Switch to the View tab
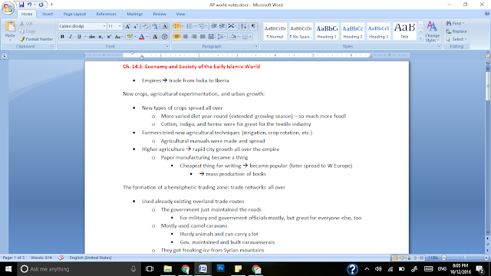This screenshot has width=491, height=276. tap(180, 14)
